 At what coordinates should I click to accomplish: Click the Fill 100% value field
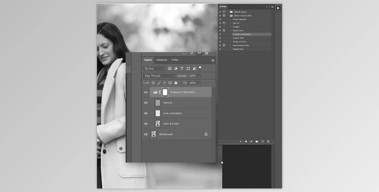(193, 83)
